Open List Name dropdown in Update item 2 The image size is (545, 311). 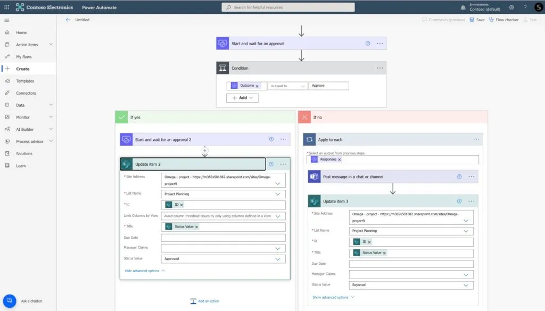click(x=278, y=194)
